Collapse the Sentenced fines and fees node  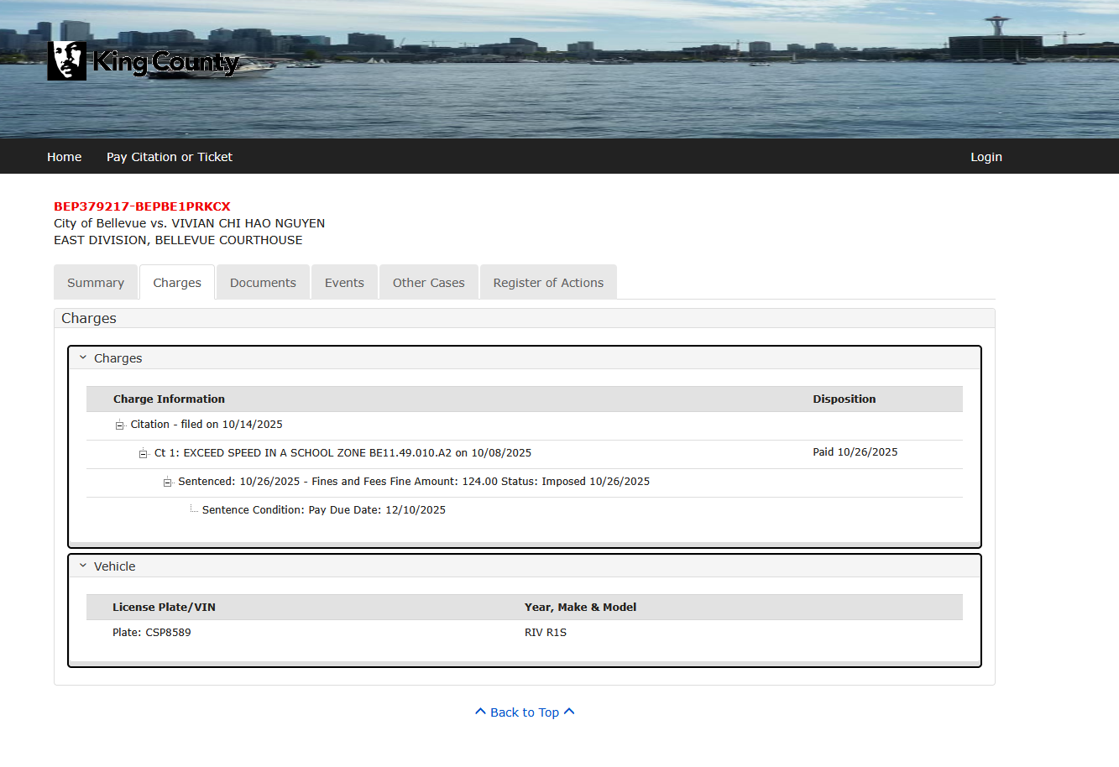coord(168,483)
